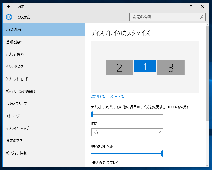Click the scrollbar down arrow
This screenshot has width=212, height=170.
point(207,166)
